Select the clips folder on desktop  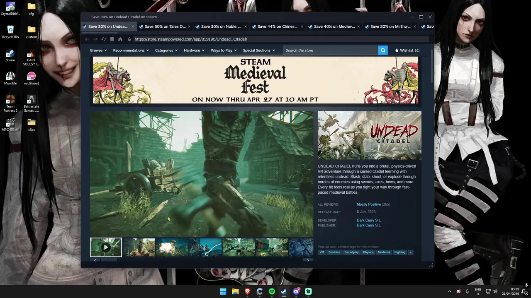(32, 125)
